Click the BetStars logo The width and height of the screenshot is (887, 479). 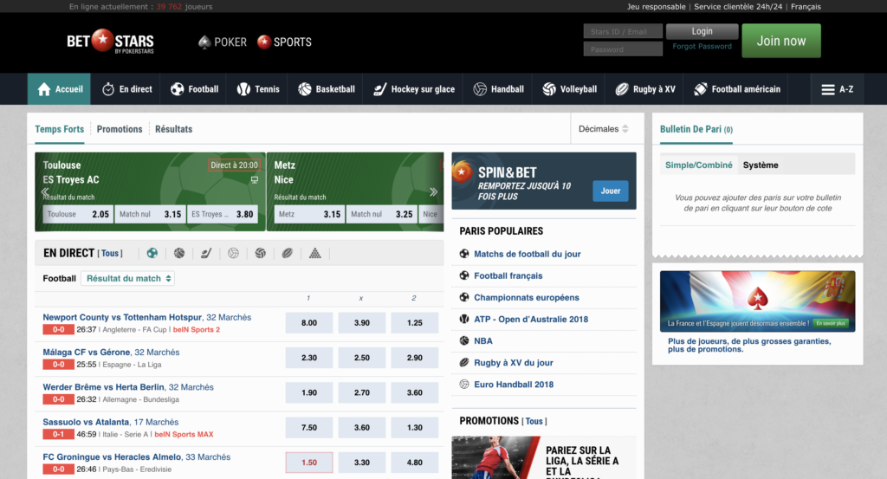(110, 42)
